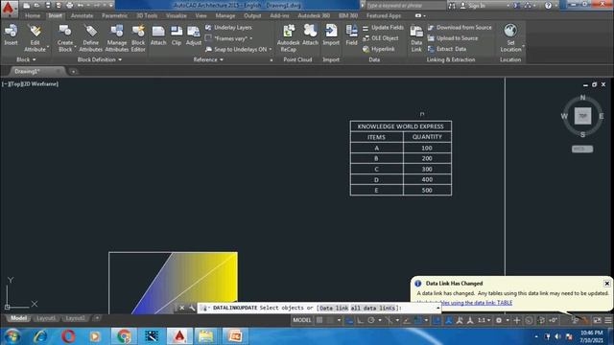Close the command line
The image size is (614, 345).
point(181,308)
